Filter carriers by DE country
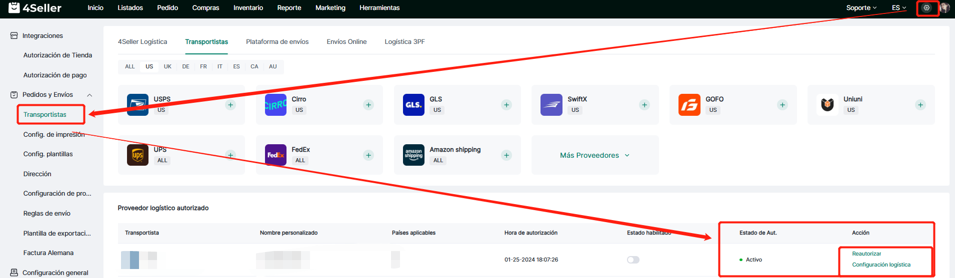 tap(185, 66)
